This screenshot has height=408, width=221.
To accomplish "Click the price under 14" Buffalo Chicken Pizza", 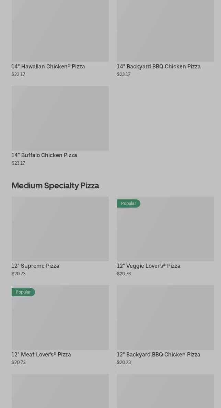I will (x=19, y=163).
